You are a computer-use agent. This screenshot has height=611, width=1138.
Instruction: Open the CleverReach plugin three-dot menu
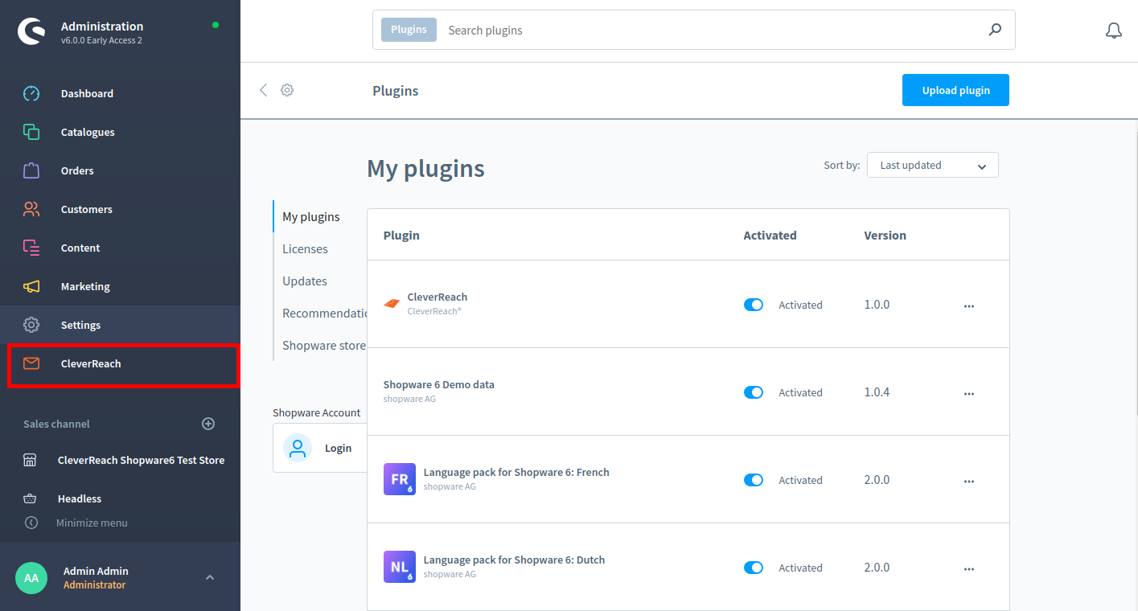click(968, 306)
